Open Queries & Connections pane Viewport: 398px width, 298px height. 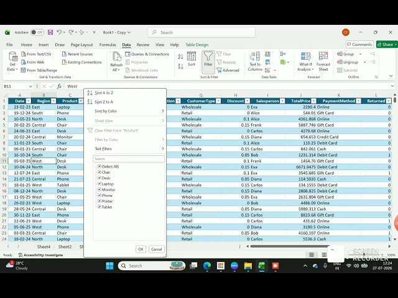(147, 54)
